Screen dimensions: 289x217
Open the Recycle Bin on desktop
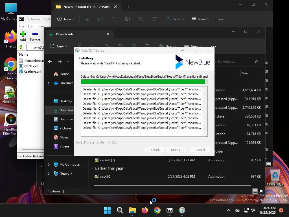[275, 178]
